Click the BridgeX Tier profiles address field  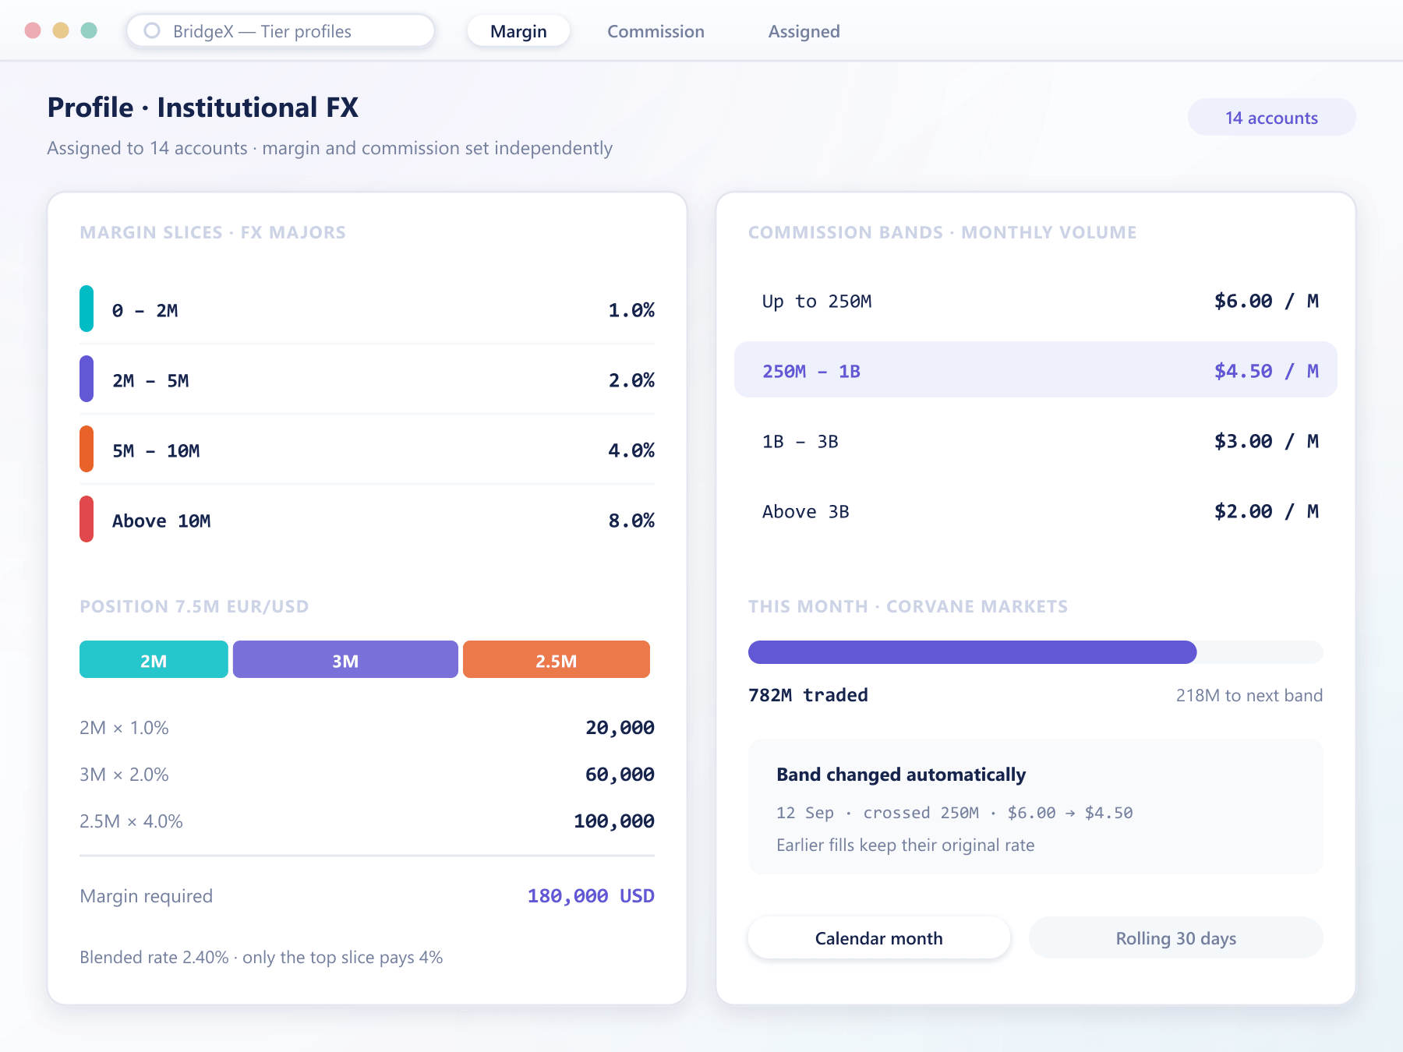click(x=281, y=31)
